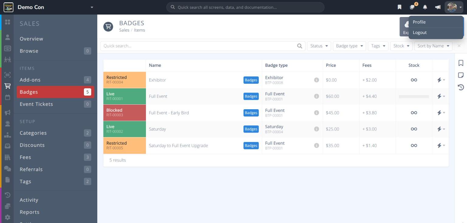Open the person icon in left rail
Viewport: 467px width, 223px height.
coord(8,37)
